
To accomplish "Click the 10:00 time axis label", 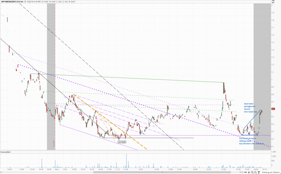I will 74,169.
